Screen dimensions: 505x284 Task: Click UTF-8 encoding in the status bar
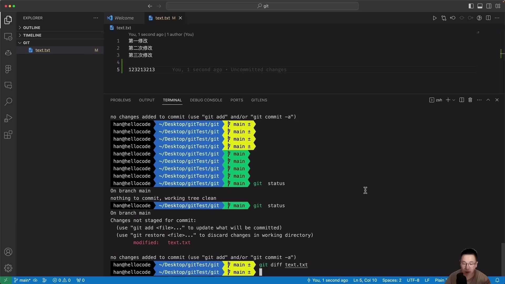pos(413,280)
